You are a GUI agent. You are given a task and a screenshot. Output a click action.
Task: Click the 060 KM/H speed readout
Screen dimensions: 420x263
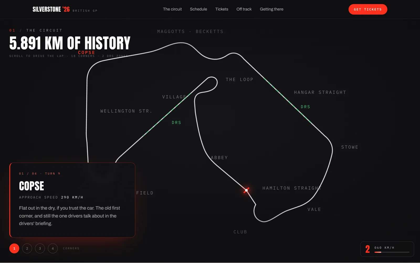click(384, 248)
